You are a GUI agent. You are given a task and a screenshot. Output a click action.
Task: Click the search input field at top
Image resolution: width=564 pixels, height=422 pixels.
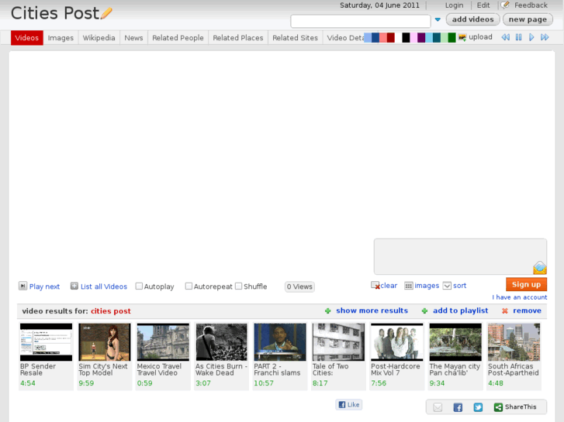tap(361, 21)
